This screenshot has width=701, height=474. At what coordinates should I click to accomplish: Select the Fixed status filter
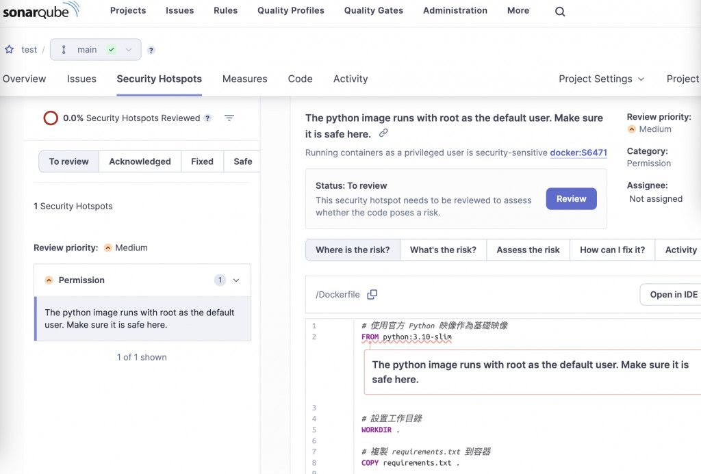point(202,161)
